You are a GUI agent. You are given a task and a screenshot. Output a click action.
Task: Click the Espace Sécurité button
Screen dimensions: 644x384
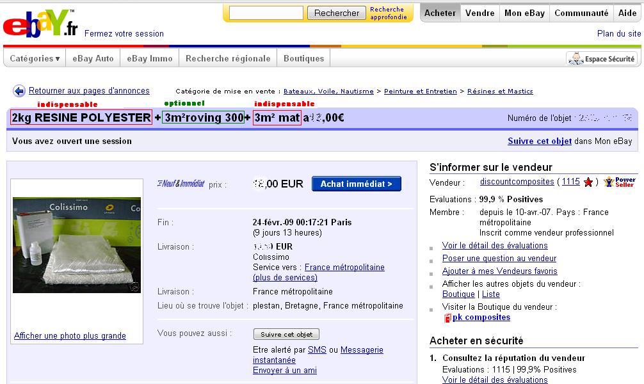(x=602, y=59)
